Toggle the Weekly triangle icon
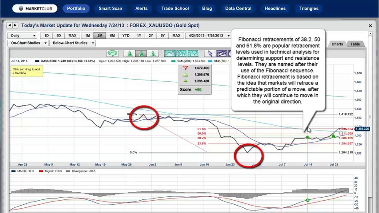379x213 pixels. click(141, 54)
